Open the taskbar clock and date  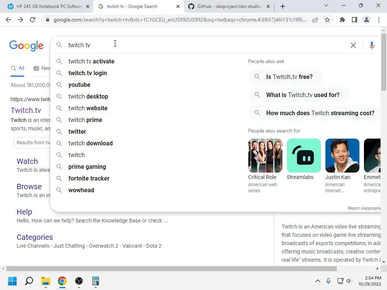click(x=370, y=281)
